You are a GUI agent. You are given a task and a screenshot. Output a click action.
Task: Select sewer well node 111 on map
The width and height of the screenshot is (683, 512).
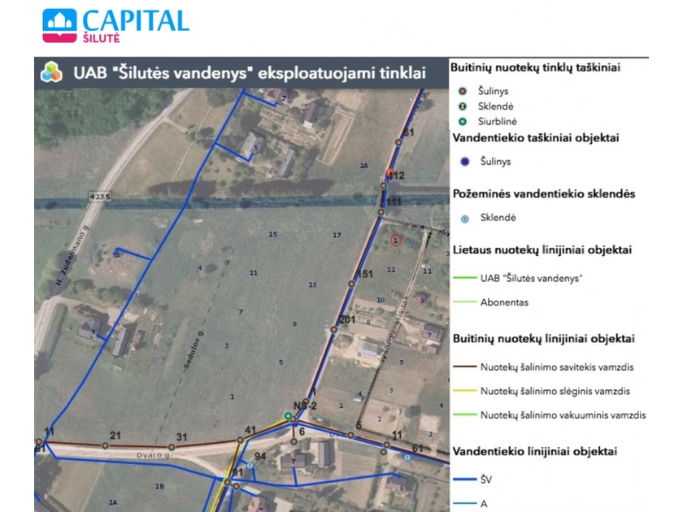coord(381,212)
